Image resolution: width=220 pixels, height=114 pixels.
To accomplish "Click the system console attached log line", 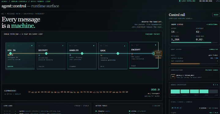I will (x=39, y=111).
